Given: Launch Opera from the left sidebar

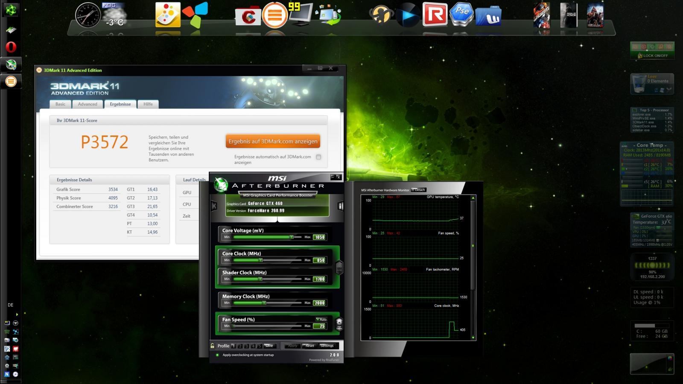Looking at the screenshot, I should click(x=11, y=47).
